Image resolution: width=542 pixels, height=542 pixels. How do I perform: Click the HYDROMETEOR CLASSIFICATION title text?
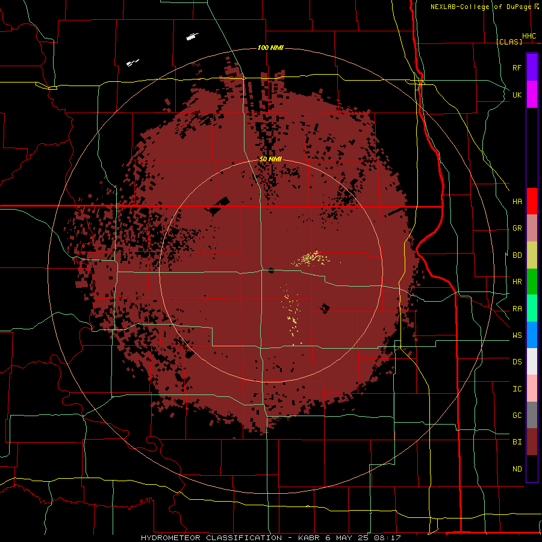pos(211,538)
